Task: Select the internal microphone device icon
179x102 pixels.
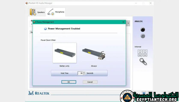Action: coord(143,62)
